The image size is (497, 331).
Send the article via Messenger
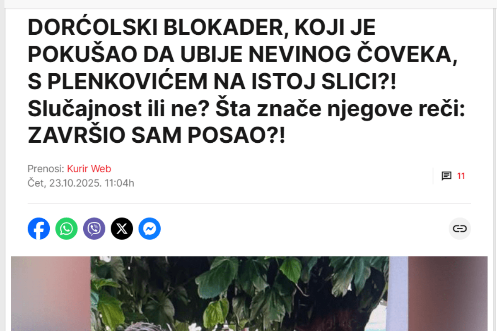tap(150, 228)
